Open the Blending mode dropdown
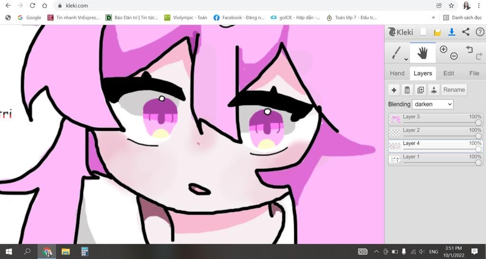The image size is (486, 259). click(433, 104)
